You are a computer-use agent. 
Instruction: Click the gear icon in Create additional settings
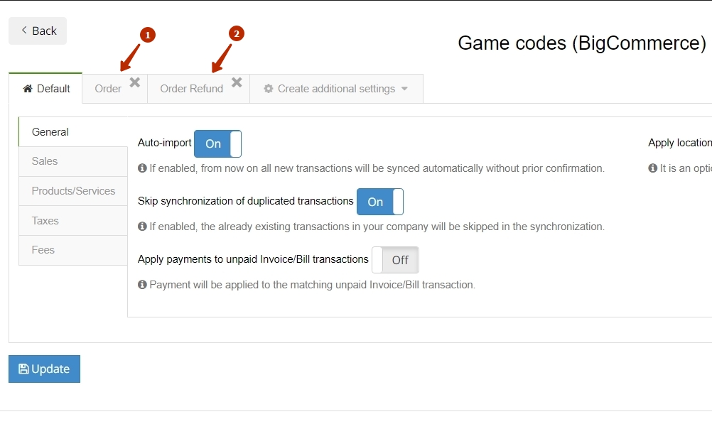[x=269, y=89]
